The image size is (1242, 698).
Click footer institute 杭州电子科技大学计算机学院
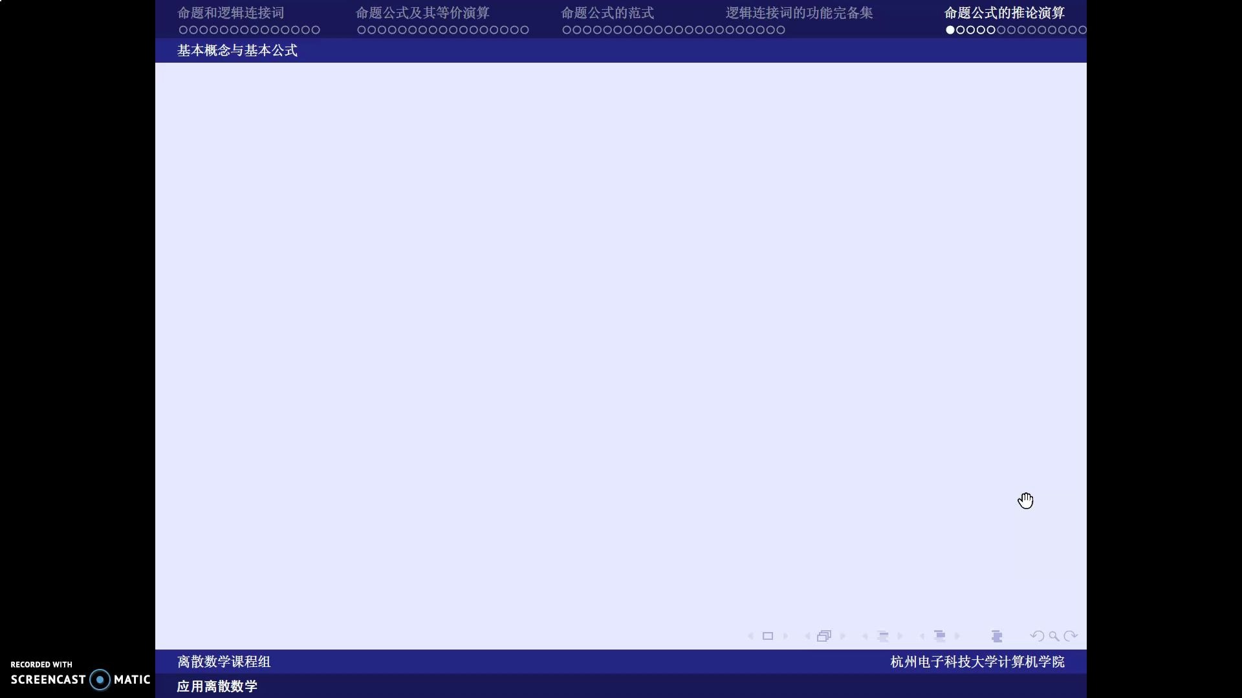point(977,662)
